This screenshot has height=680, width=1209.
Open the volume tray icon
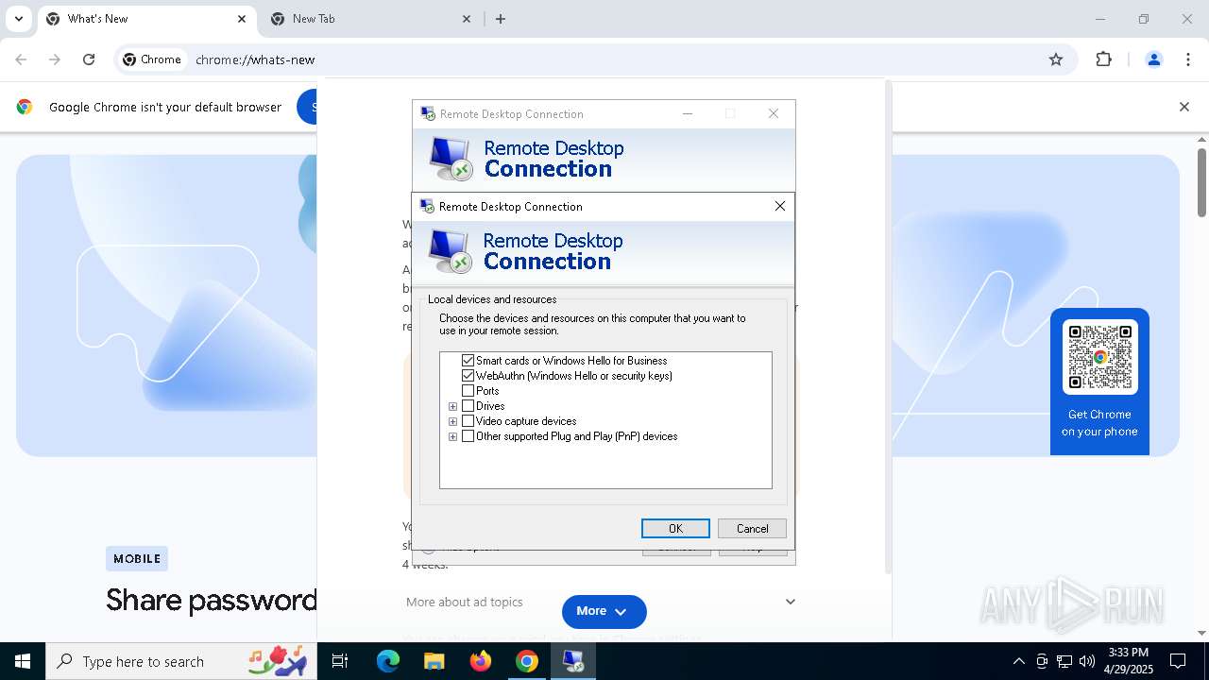click(1087, 661)
